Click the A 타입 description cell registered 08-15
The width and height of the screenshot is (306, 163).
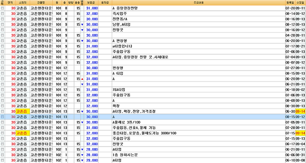198,73
